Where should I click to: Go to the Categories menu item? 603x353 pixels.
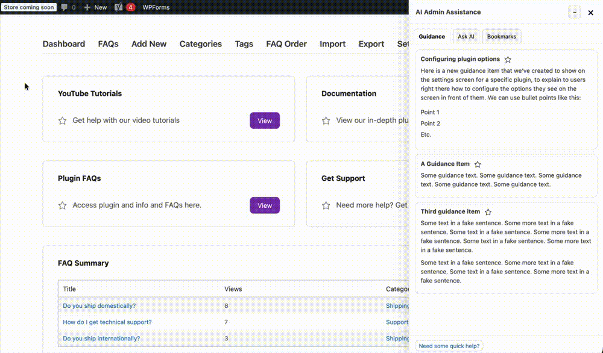point(201,44)
